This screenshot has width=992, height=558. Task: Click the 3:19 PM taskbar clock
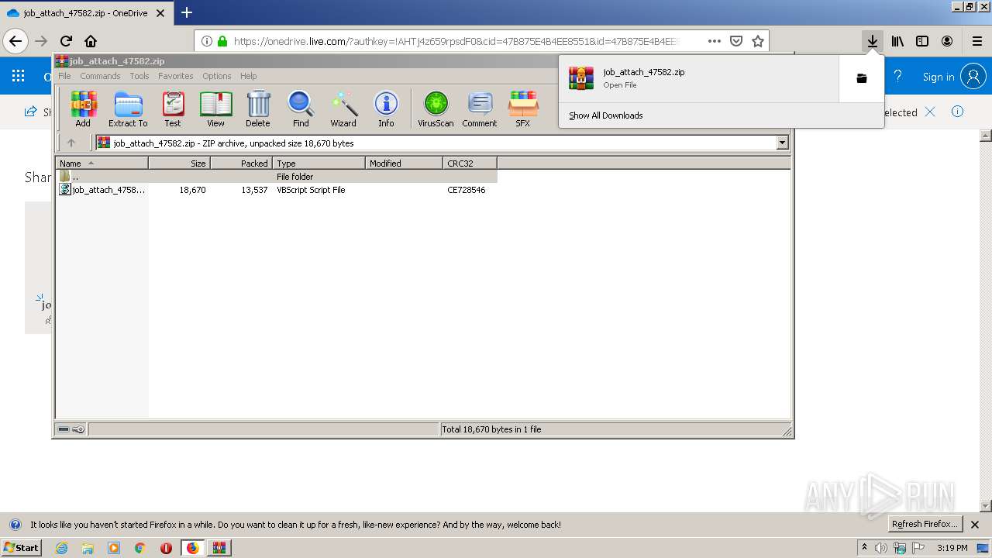coord(952,548)
